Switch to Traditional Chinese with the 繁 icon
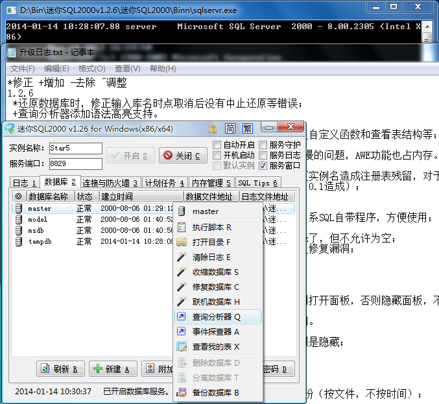Image resolution: width=439 pixels, height=404 pixels. click(x=248, y=128)
